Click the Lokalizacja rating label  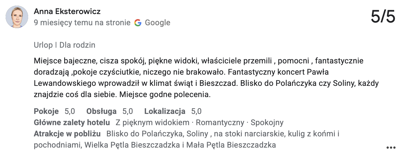click(165, 111)
